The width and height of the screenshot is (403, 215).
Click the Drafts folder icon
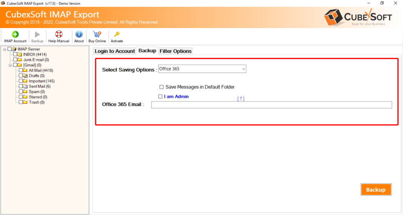click(25, 76)
